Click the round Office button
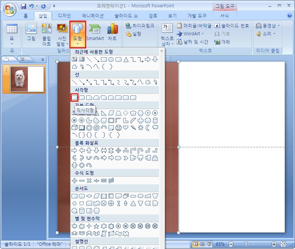Image resolution: width=295 pixels, height=249 pixels. click(x=10, y=10)
